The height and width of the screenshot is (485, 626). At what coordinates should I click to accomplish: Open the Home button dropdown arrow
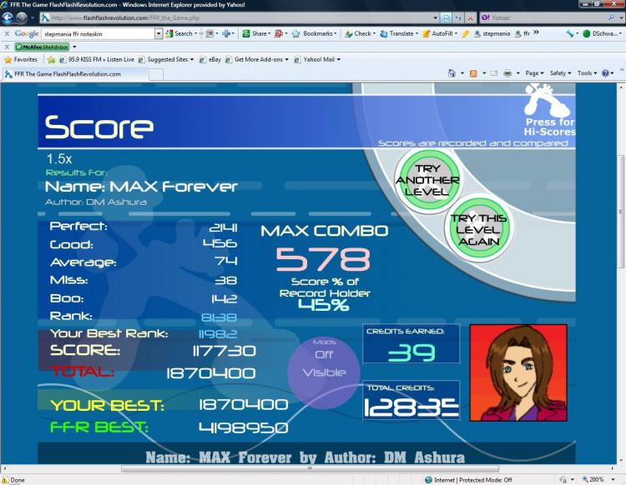click(462, 73)
